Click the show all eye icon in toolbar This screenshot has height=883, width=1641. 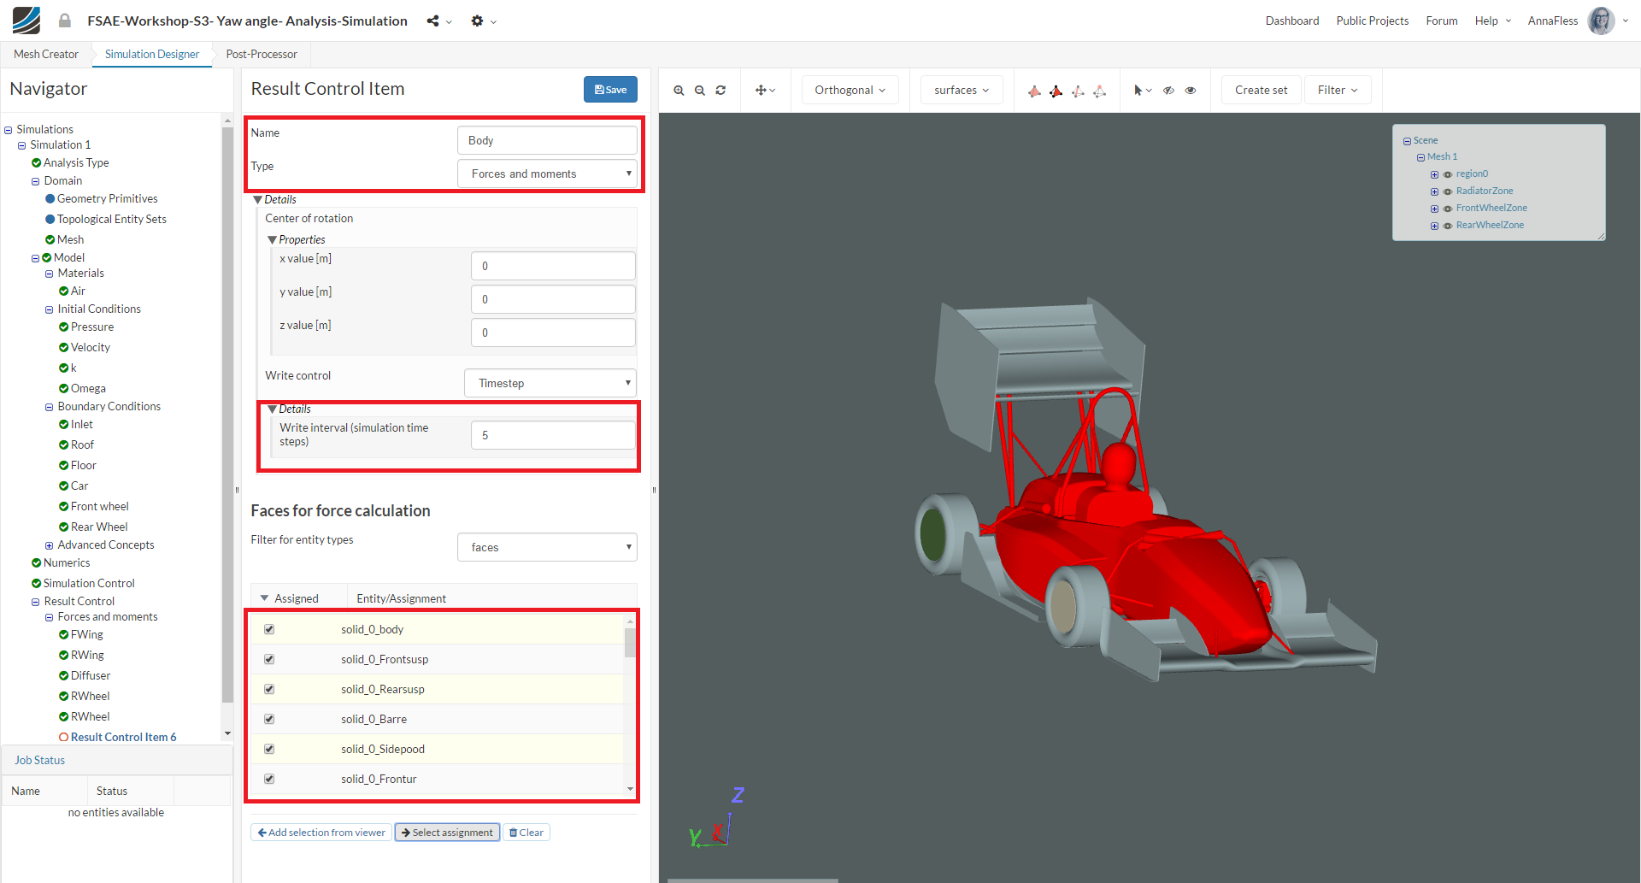click(x=1191, y=91)
